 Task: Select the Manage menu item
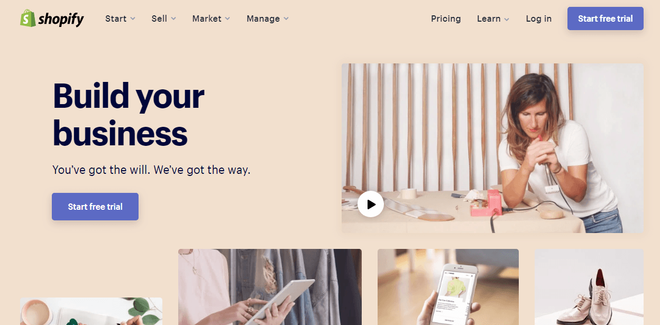263,18
